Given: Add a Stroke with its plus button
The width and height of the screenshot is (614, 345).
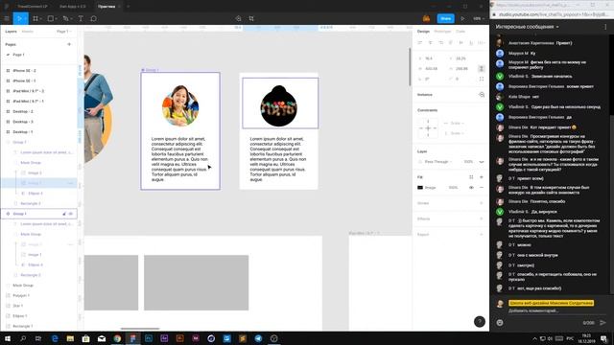Looking at the screenshot, I should click(482, 203).
